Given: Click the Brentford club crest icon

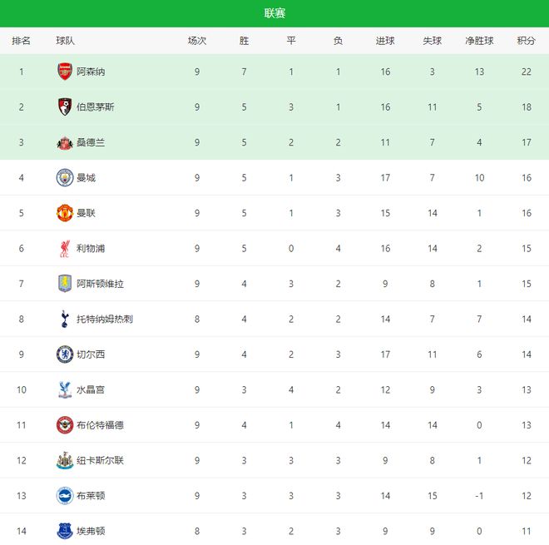Looking at the screenshot, I should click(65, 425).
